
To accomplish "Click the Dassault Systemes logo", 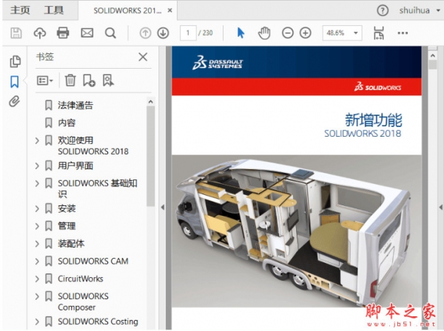I will coord(218,63).
